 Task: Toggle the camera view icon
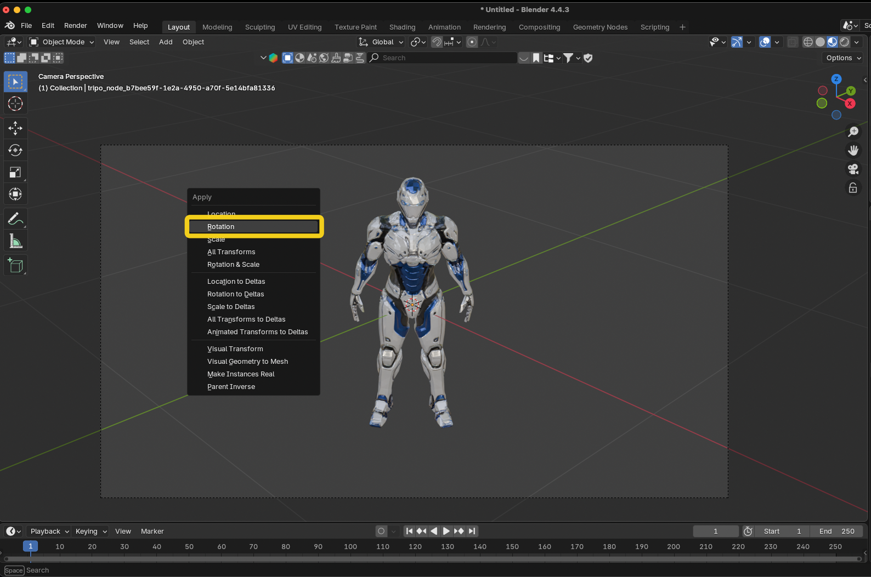coord(853,169)
